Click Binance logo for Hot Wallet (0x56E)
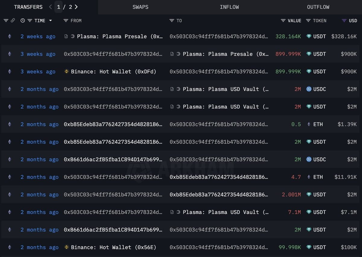 coord(66,247)
